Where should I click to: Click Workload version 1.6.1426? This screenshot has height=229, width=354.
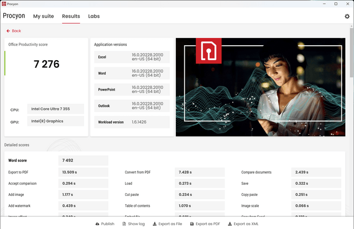pos(132,122)
